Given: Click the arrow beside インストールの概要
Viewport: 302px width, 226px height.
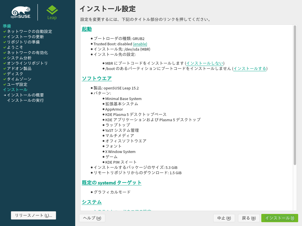Looking at the screenshot, I should click(x=5, y=95).
